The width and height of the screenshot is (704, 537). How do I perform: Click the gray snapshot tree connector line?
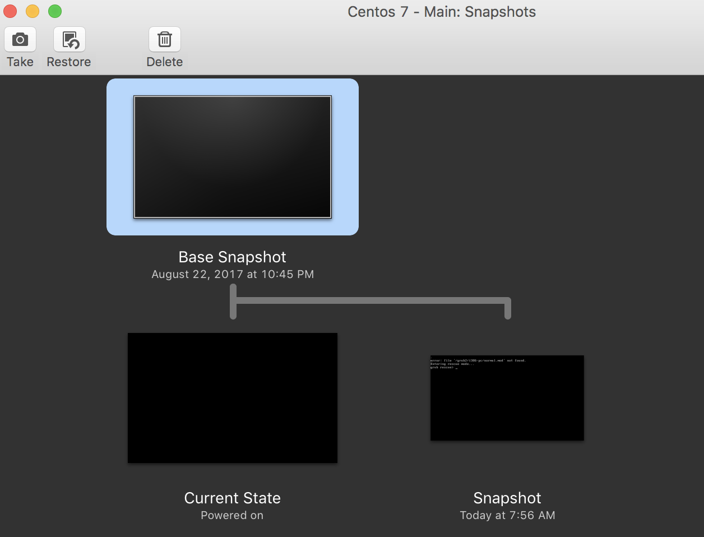click(370, 301)
